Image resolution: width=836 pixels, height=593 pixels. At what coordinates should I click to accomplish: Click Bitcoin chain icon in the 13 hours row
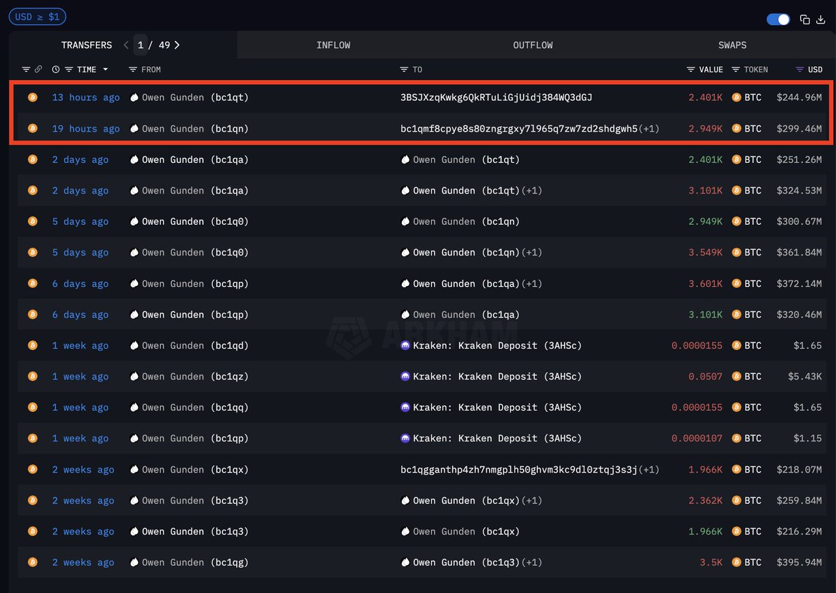pyautogui.click(x=32, y=97)
